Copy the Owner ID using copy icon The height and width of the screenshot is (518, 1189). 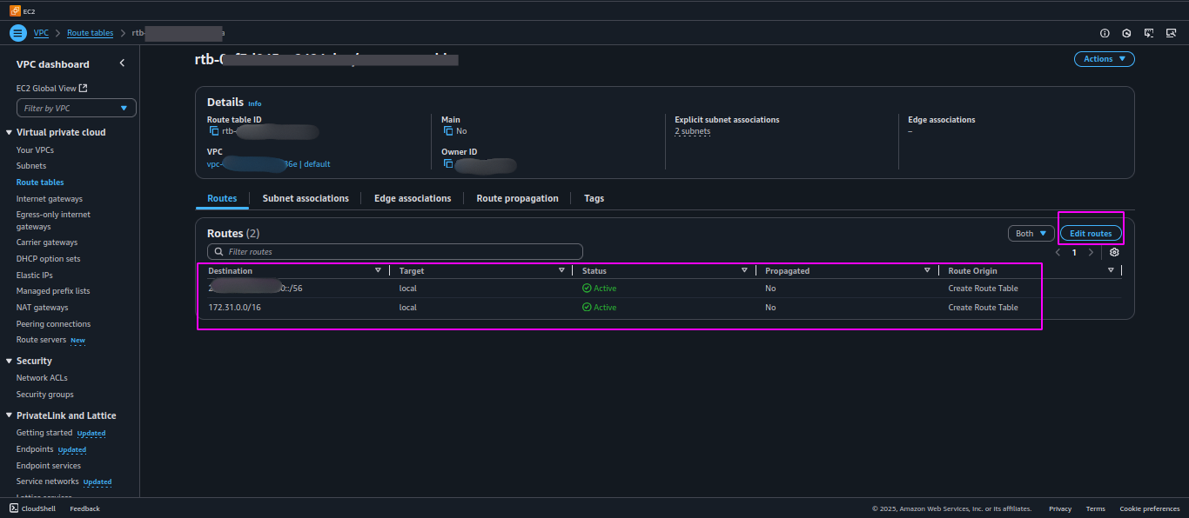coord(448,163)
